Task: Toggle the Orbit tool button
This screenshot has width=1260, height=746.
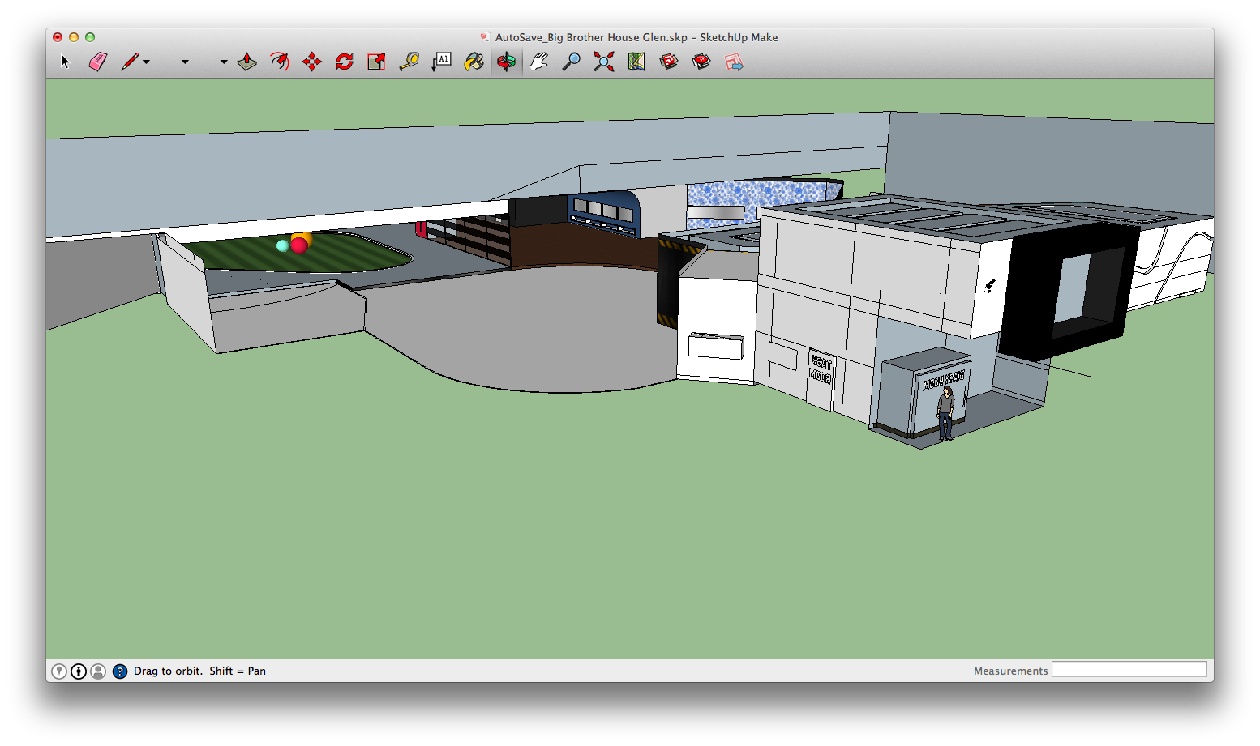Action: pyautogui.click(x=507, y=62)
